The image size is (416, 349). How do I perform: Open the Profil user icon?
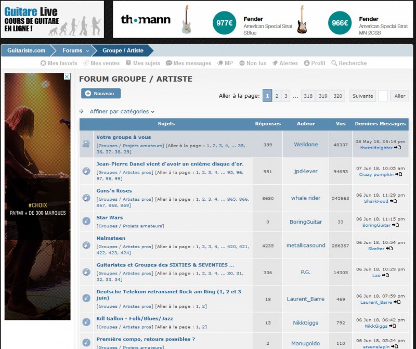coord(306,63)
